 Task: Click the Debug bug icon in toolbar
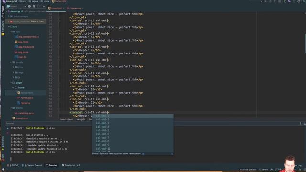click(x=270, y=1)
